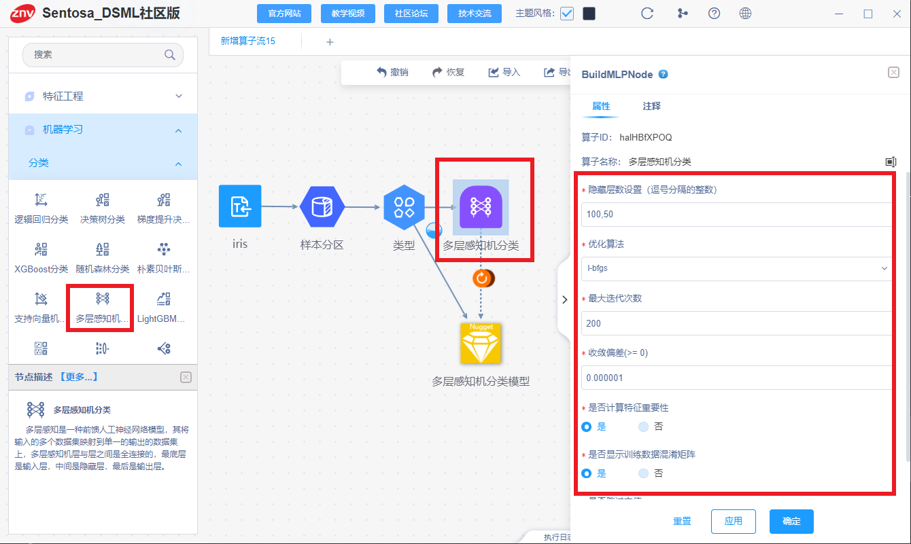Click the edit icon beside 算子名称
The image size is (911, 544).
coord(891,162)
